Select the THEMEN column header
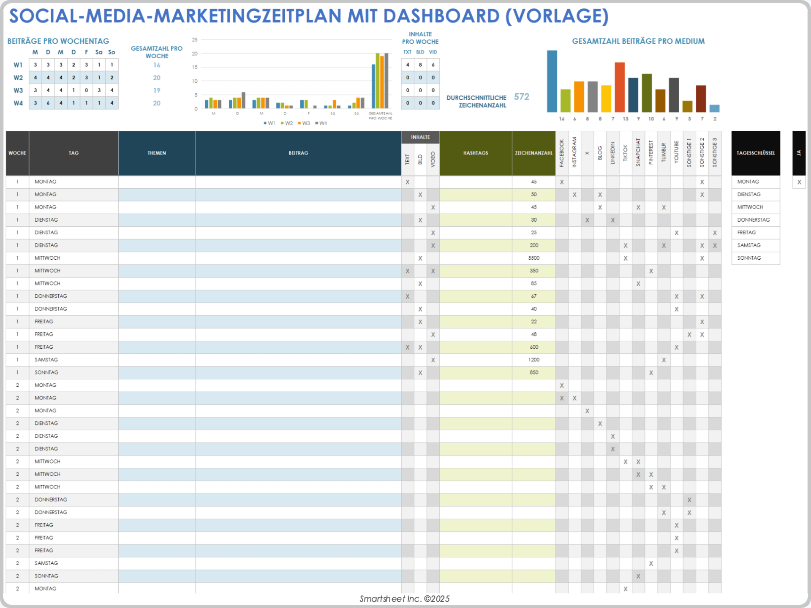The width and height of the screenshot is (811, 608). tap(157, 153)
